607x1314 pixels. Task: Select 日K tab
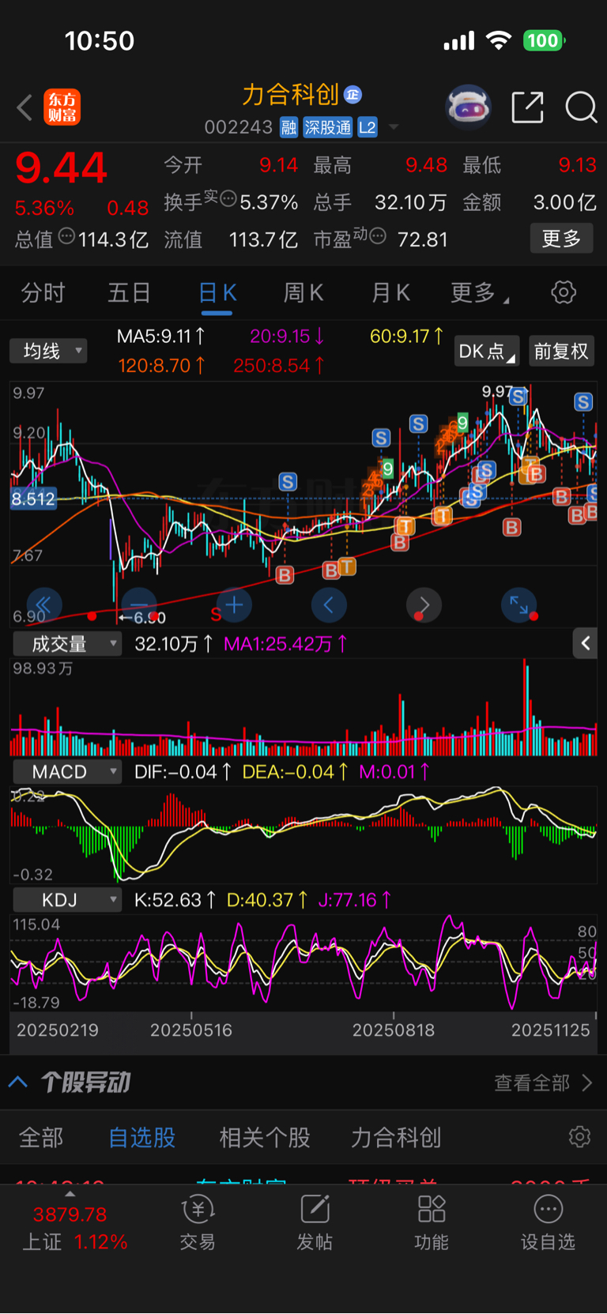pos(217,293)
